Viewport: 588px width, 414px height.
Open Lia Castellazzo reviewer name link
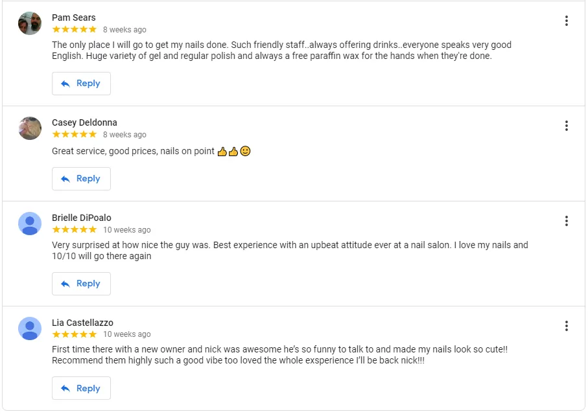[82, 323]
